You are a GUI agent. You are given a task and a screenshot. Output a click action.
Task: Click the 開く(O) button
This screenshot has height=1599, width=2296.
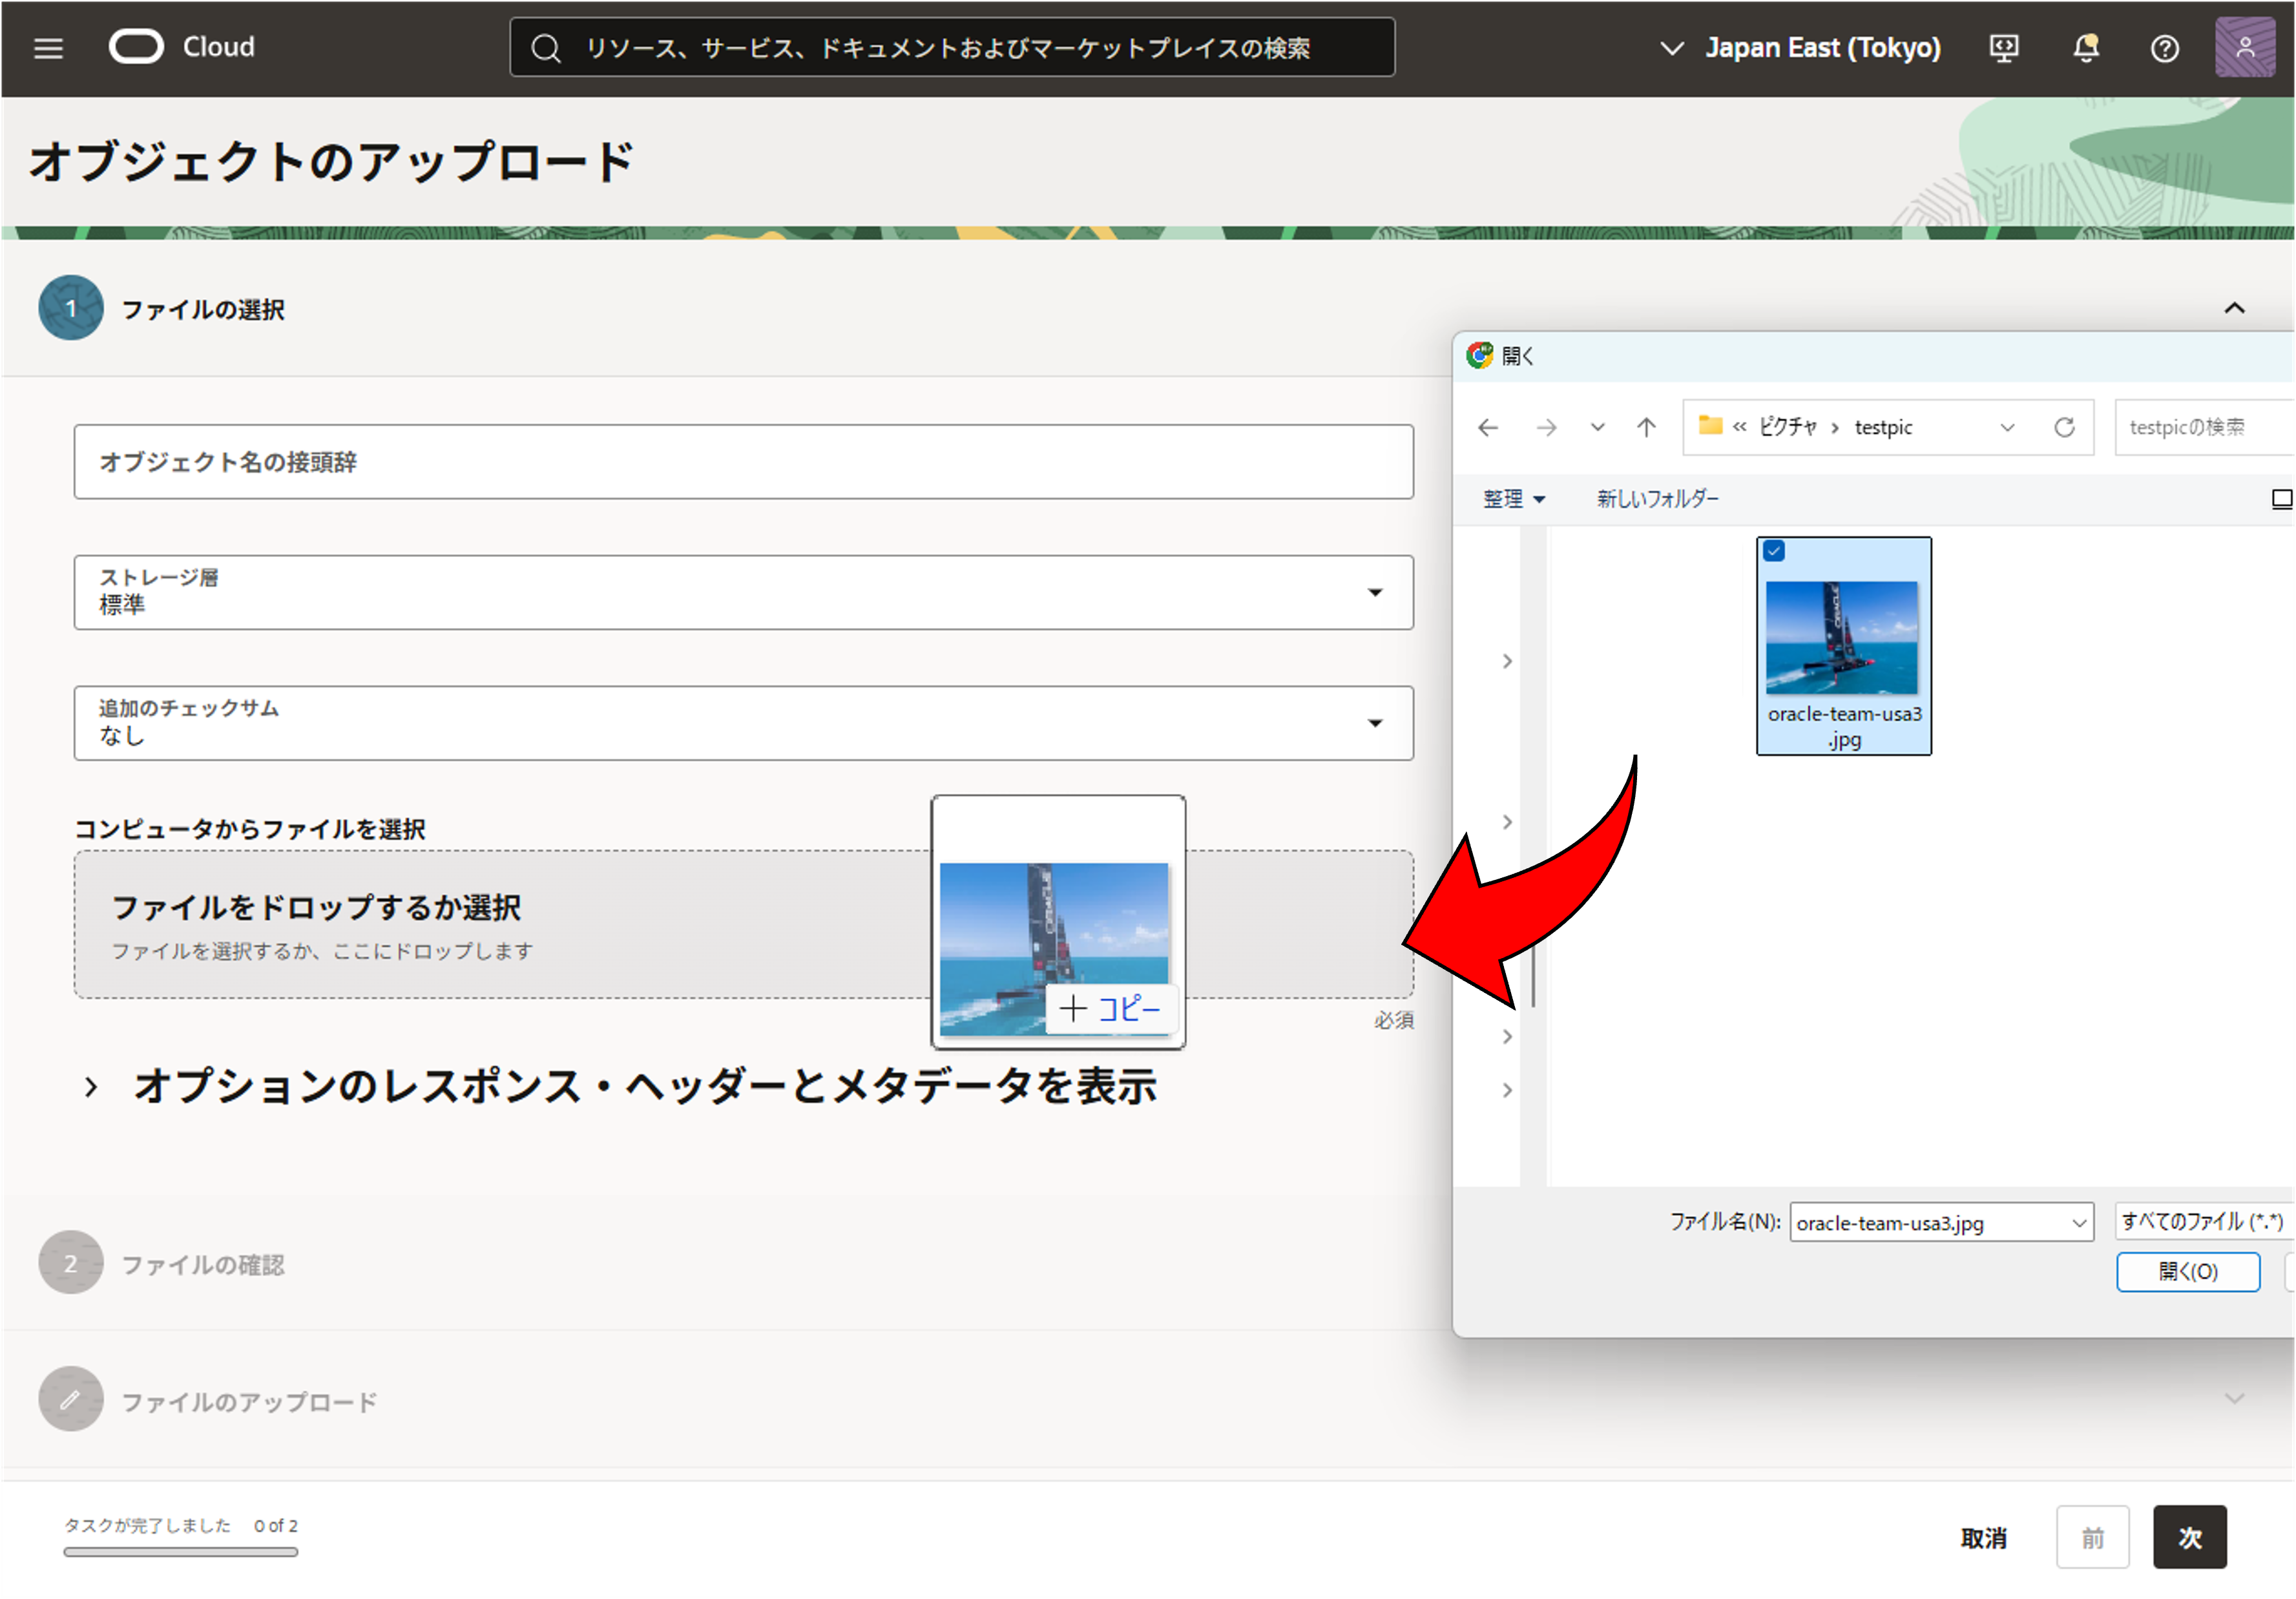click(x=2187, y=1271)
